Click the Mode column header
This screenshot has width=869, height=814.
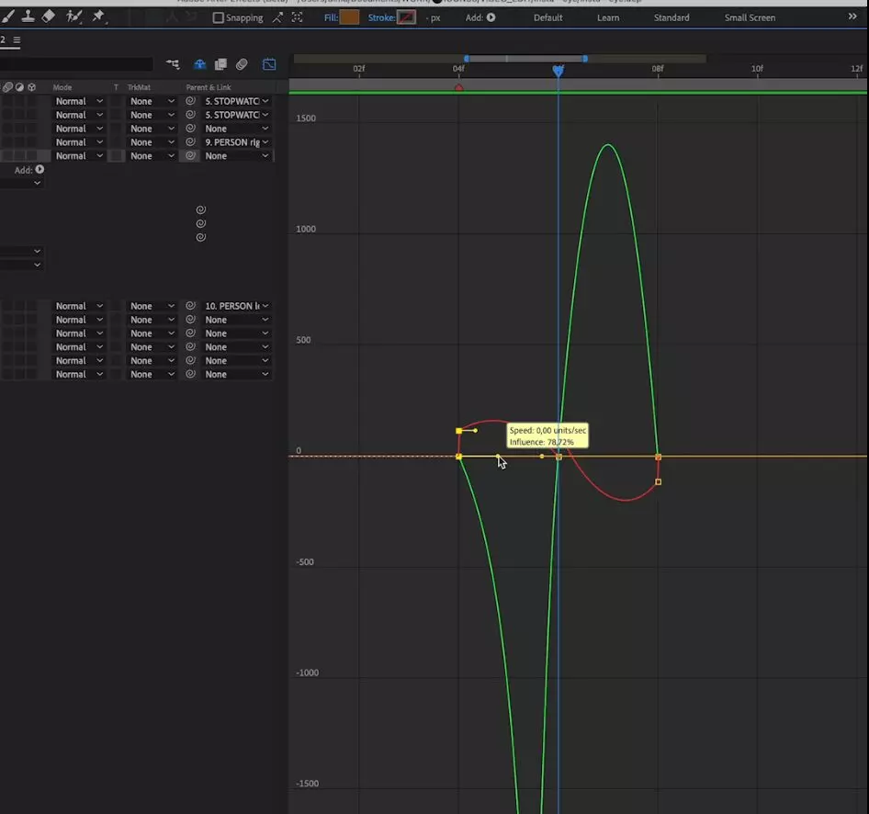62,87
